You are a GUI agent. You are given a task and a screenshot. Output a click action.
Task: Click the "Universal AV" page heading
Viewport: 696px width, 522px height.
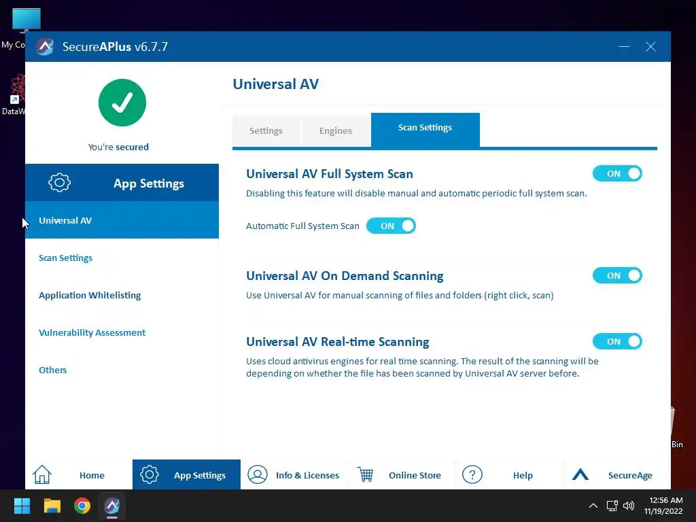click(276, 84)
